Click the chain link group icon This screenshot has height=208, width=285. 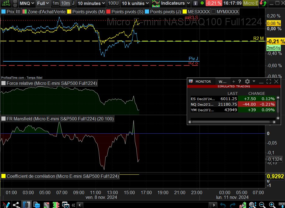pyautogui.click(x=15, y=3)
